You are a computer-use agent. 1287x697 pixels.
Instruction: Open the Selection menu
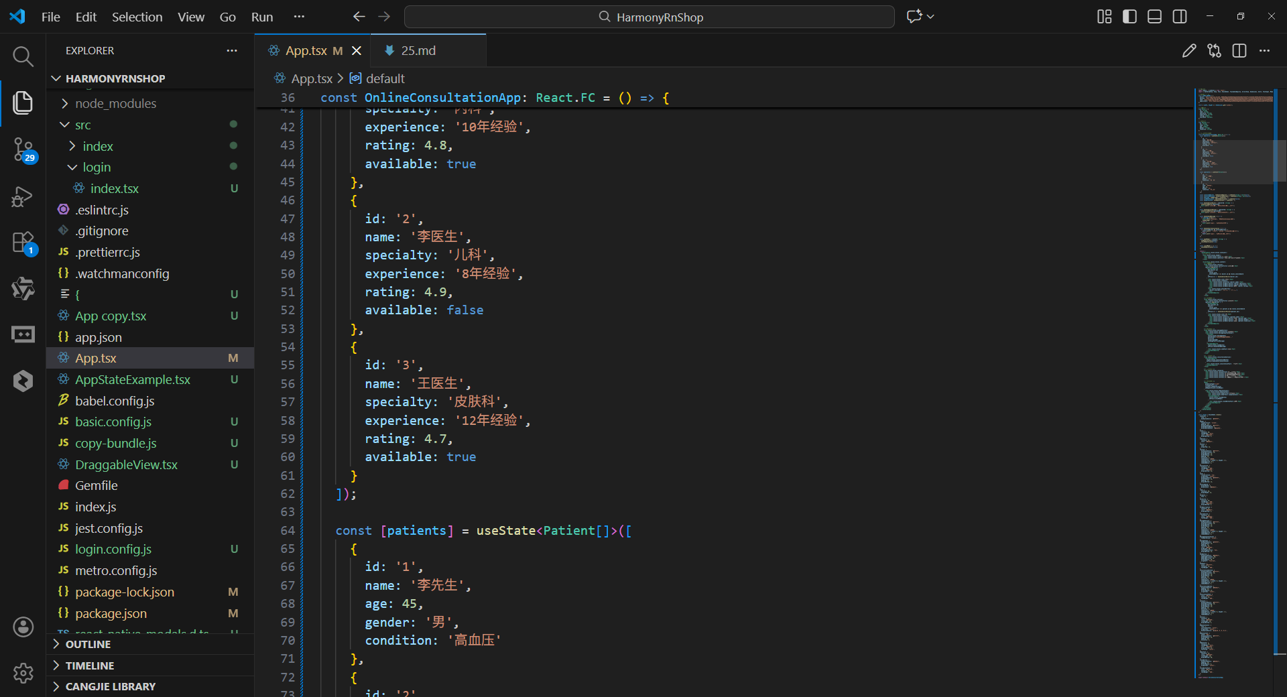[137, 17]
